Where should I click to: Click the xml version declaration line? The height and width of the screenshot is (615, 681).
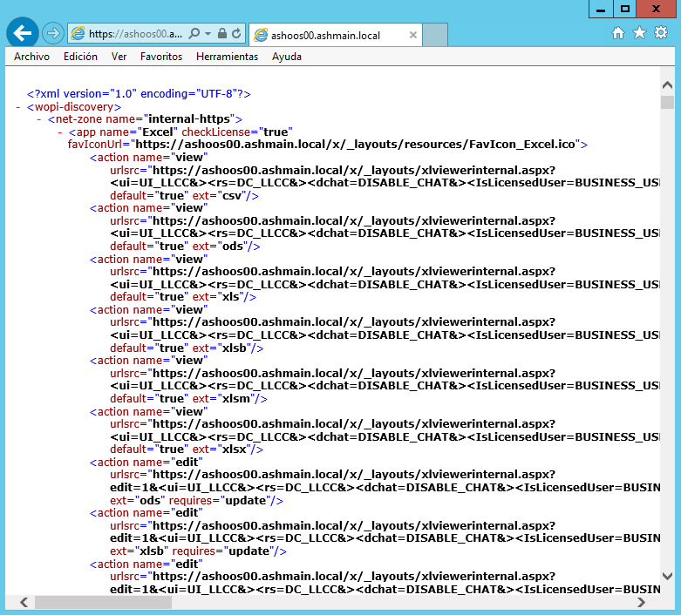pyautogui.click(x=139, y=94)
